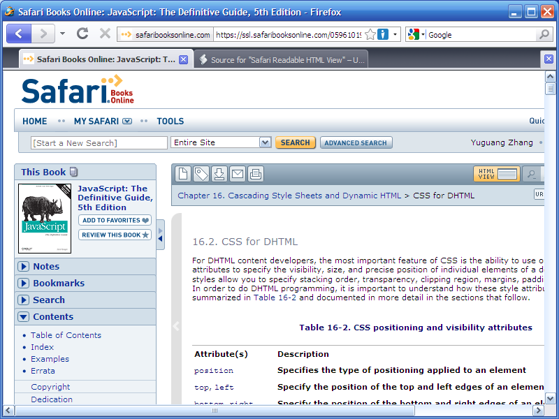The image size is (559, 419).
Task: Click the email envelope icon in reader toolbar
Action: (238, 174)
